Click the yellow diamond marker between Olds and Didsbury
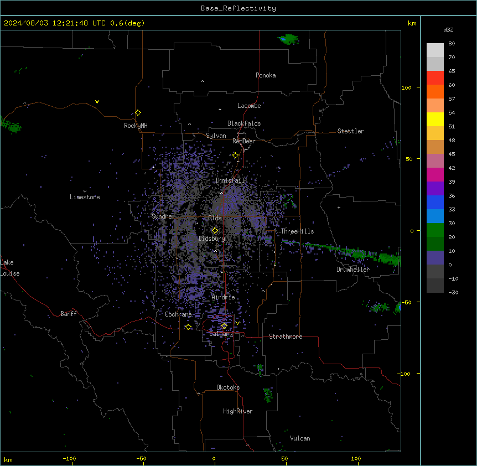The image size is (477, 466). [215, 230]
